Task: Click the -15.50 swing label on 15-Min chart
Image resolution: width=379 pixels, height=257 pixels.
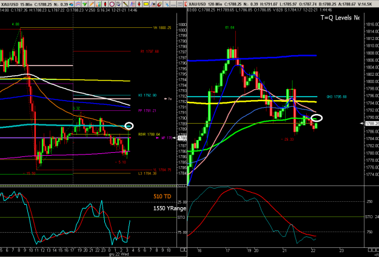Action: point(28,173)
